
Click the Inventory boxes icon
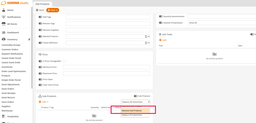[x=3, y=39]
